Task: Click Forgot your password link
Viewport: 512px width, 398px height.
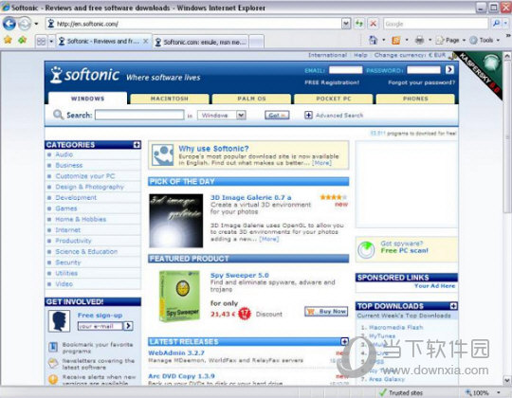Action: (x=421, y=82)
